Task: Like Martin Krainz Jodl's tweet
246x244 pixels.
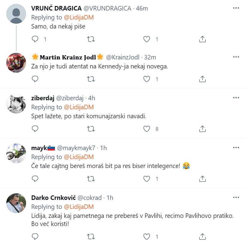Action: pos(146,79)
